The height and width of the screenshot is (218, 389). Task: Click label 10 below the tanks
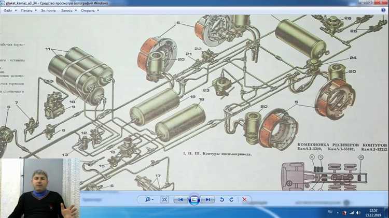[72, 102]
